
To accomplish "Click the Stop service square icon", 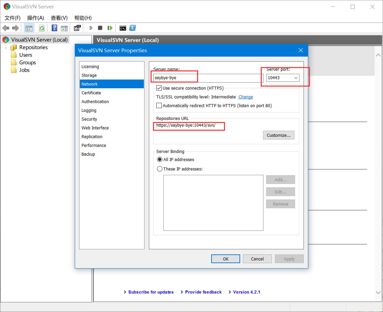I will tap(100, 28).
